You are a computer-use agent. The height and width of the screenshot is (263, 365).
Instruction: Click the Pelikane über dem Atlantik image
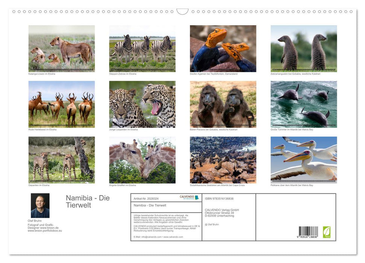click(303, 160)
